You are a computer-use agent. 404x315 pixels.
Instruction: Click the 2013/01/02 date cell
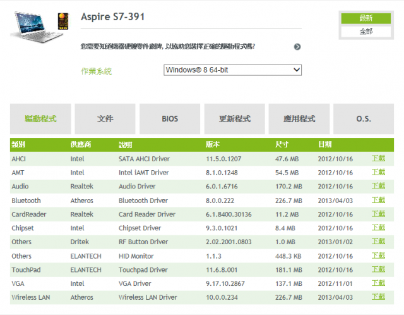pyautogui.click(x=335, y=242)
